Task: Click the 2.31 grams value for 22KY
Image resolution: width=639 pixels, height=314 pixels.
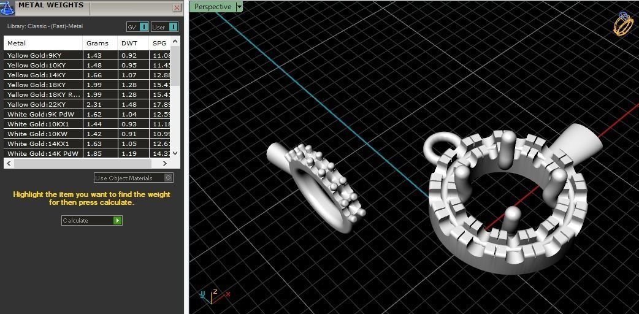Action: (x=94, y=104)
